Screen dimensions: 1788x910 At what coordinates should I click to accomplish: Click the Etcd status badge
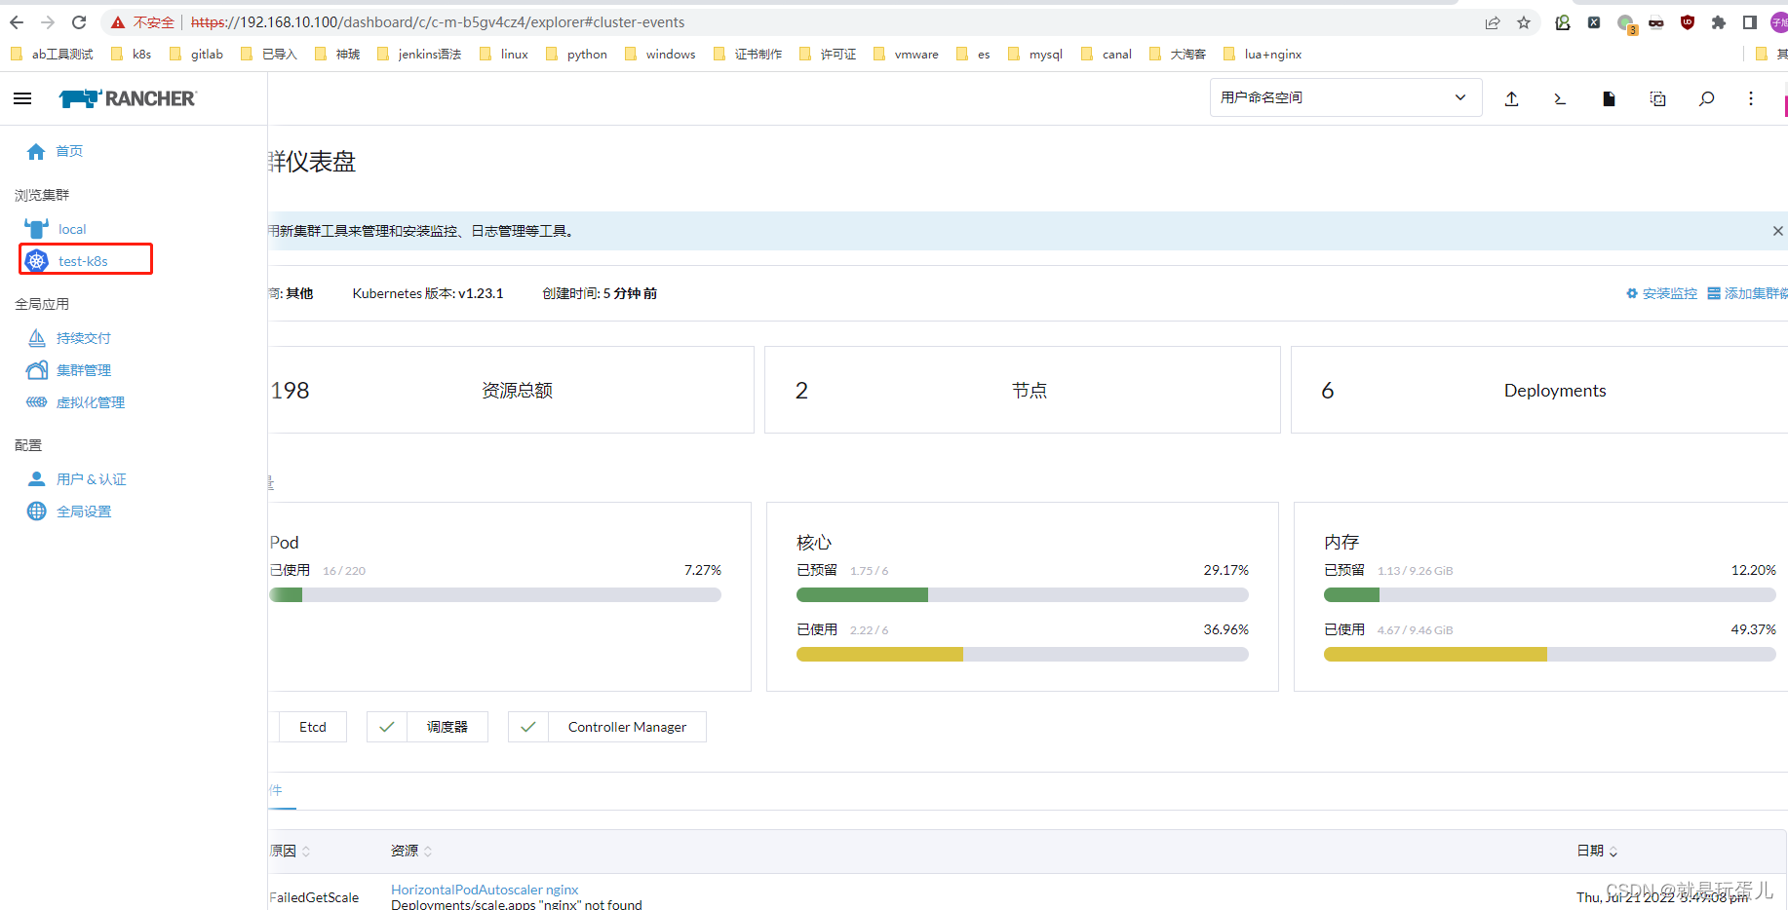tap(312, 727)
